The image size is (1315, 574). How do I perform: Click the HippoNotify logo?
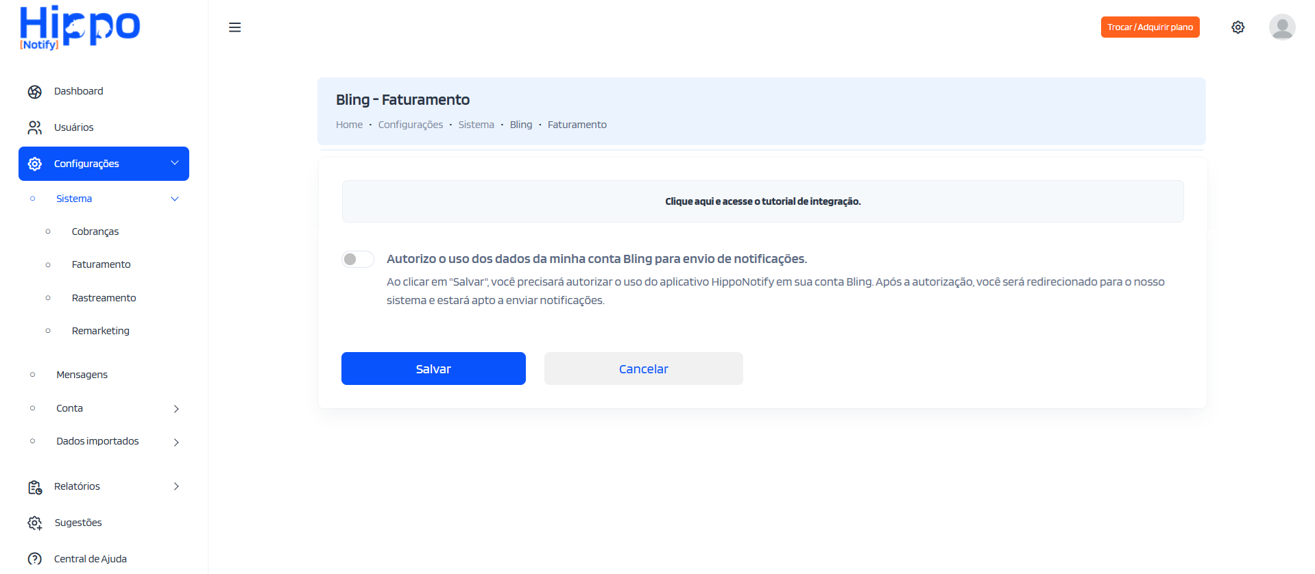[80, 27]
